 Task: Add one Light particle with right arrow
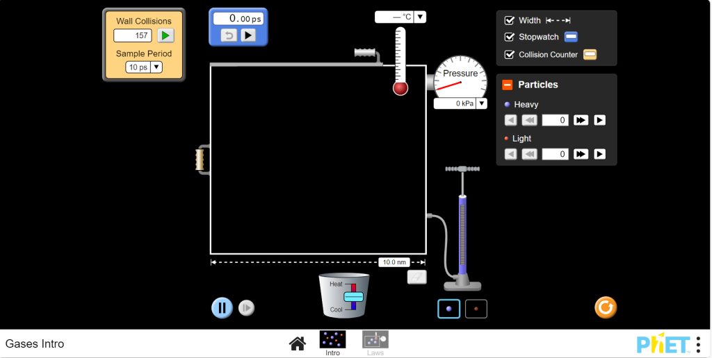(x=599, y=154)
